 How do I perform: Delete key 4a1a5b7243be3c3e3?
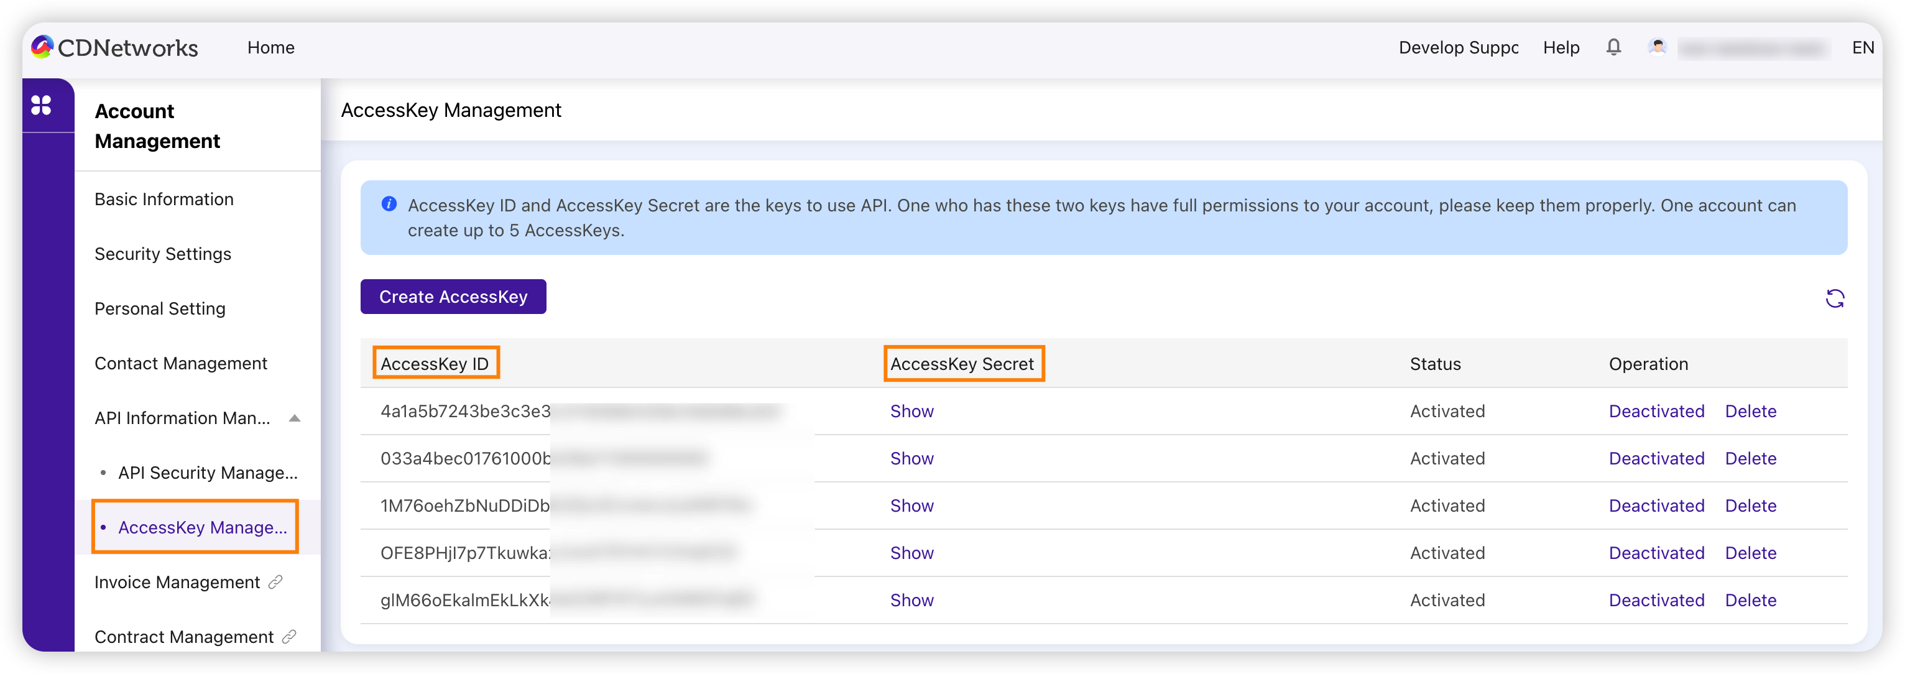[x=1750, y=412]
